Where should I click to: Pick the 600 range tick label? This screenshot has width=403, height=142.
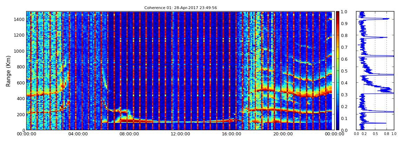(20, 83)
